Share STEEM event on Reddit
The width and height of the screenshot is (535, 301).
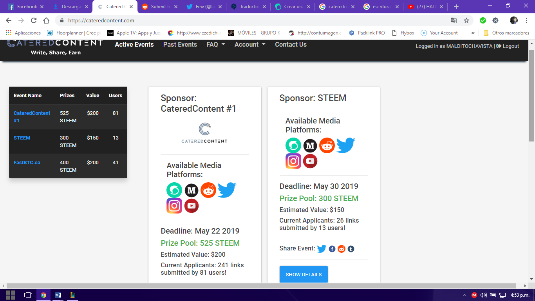coord(342,249)
